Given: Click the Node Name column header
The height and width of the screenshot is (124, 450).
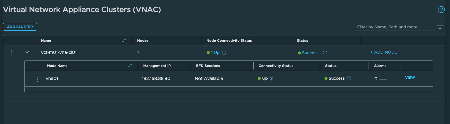Looking at the screenshot, I should click(57, 66).
